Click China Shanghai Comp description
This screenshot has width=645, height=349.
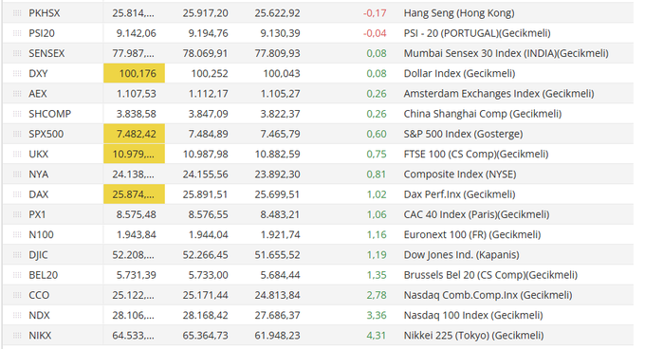pyautogui.click(x=483, y=114)
